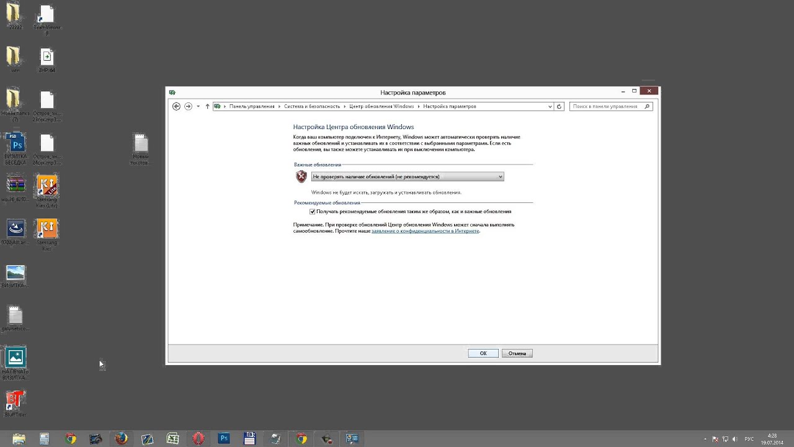Refresh the address bar location
This screenshot has width=794, height=447.
pyautogui.click(x=559, y=106)
